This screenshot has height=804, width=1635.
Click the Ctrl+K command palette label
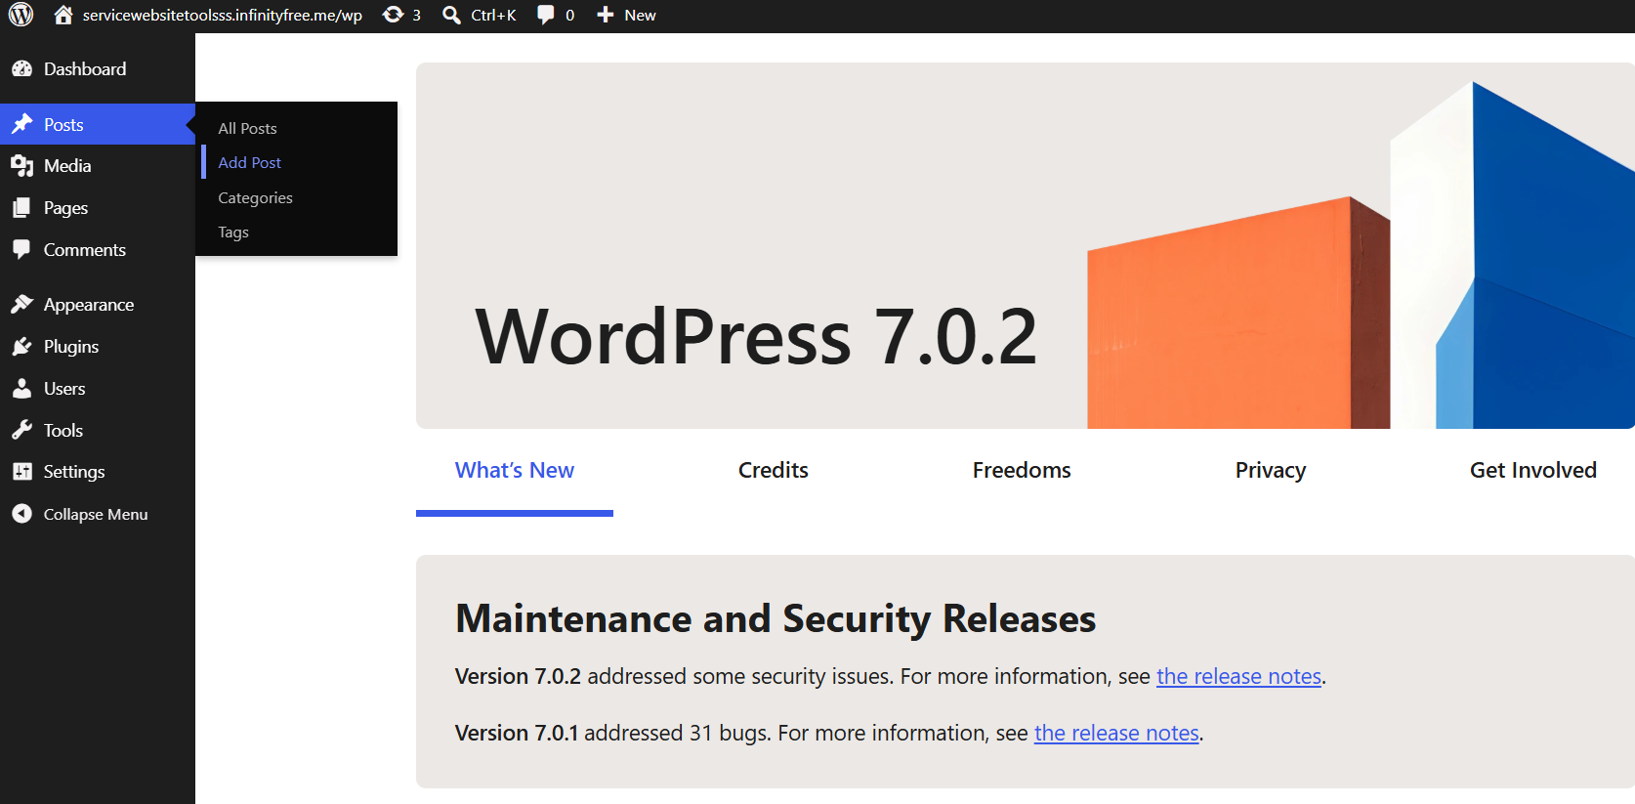(493, 15)
